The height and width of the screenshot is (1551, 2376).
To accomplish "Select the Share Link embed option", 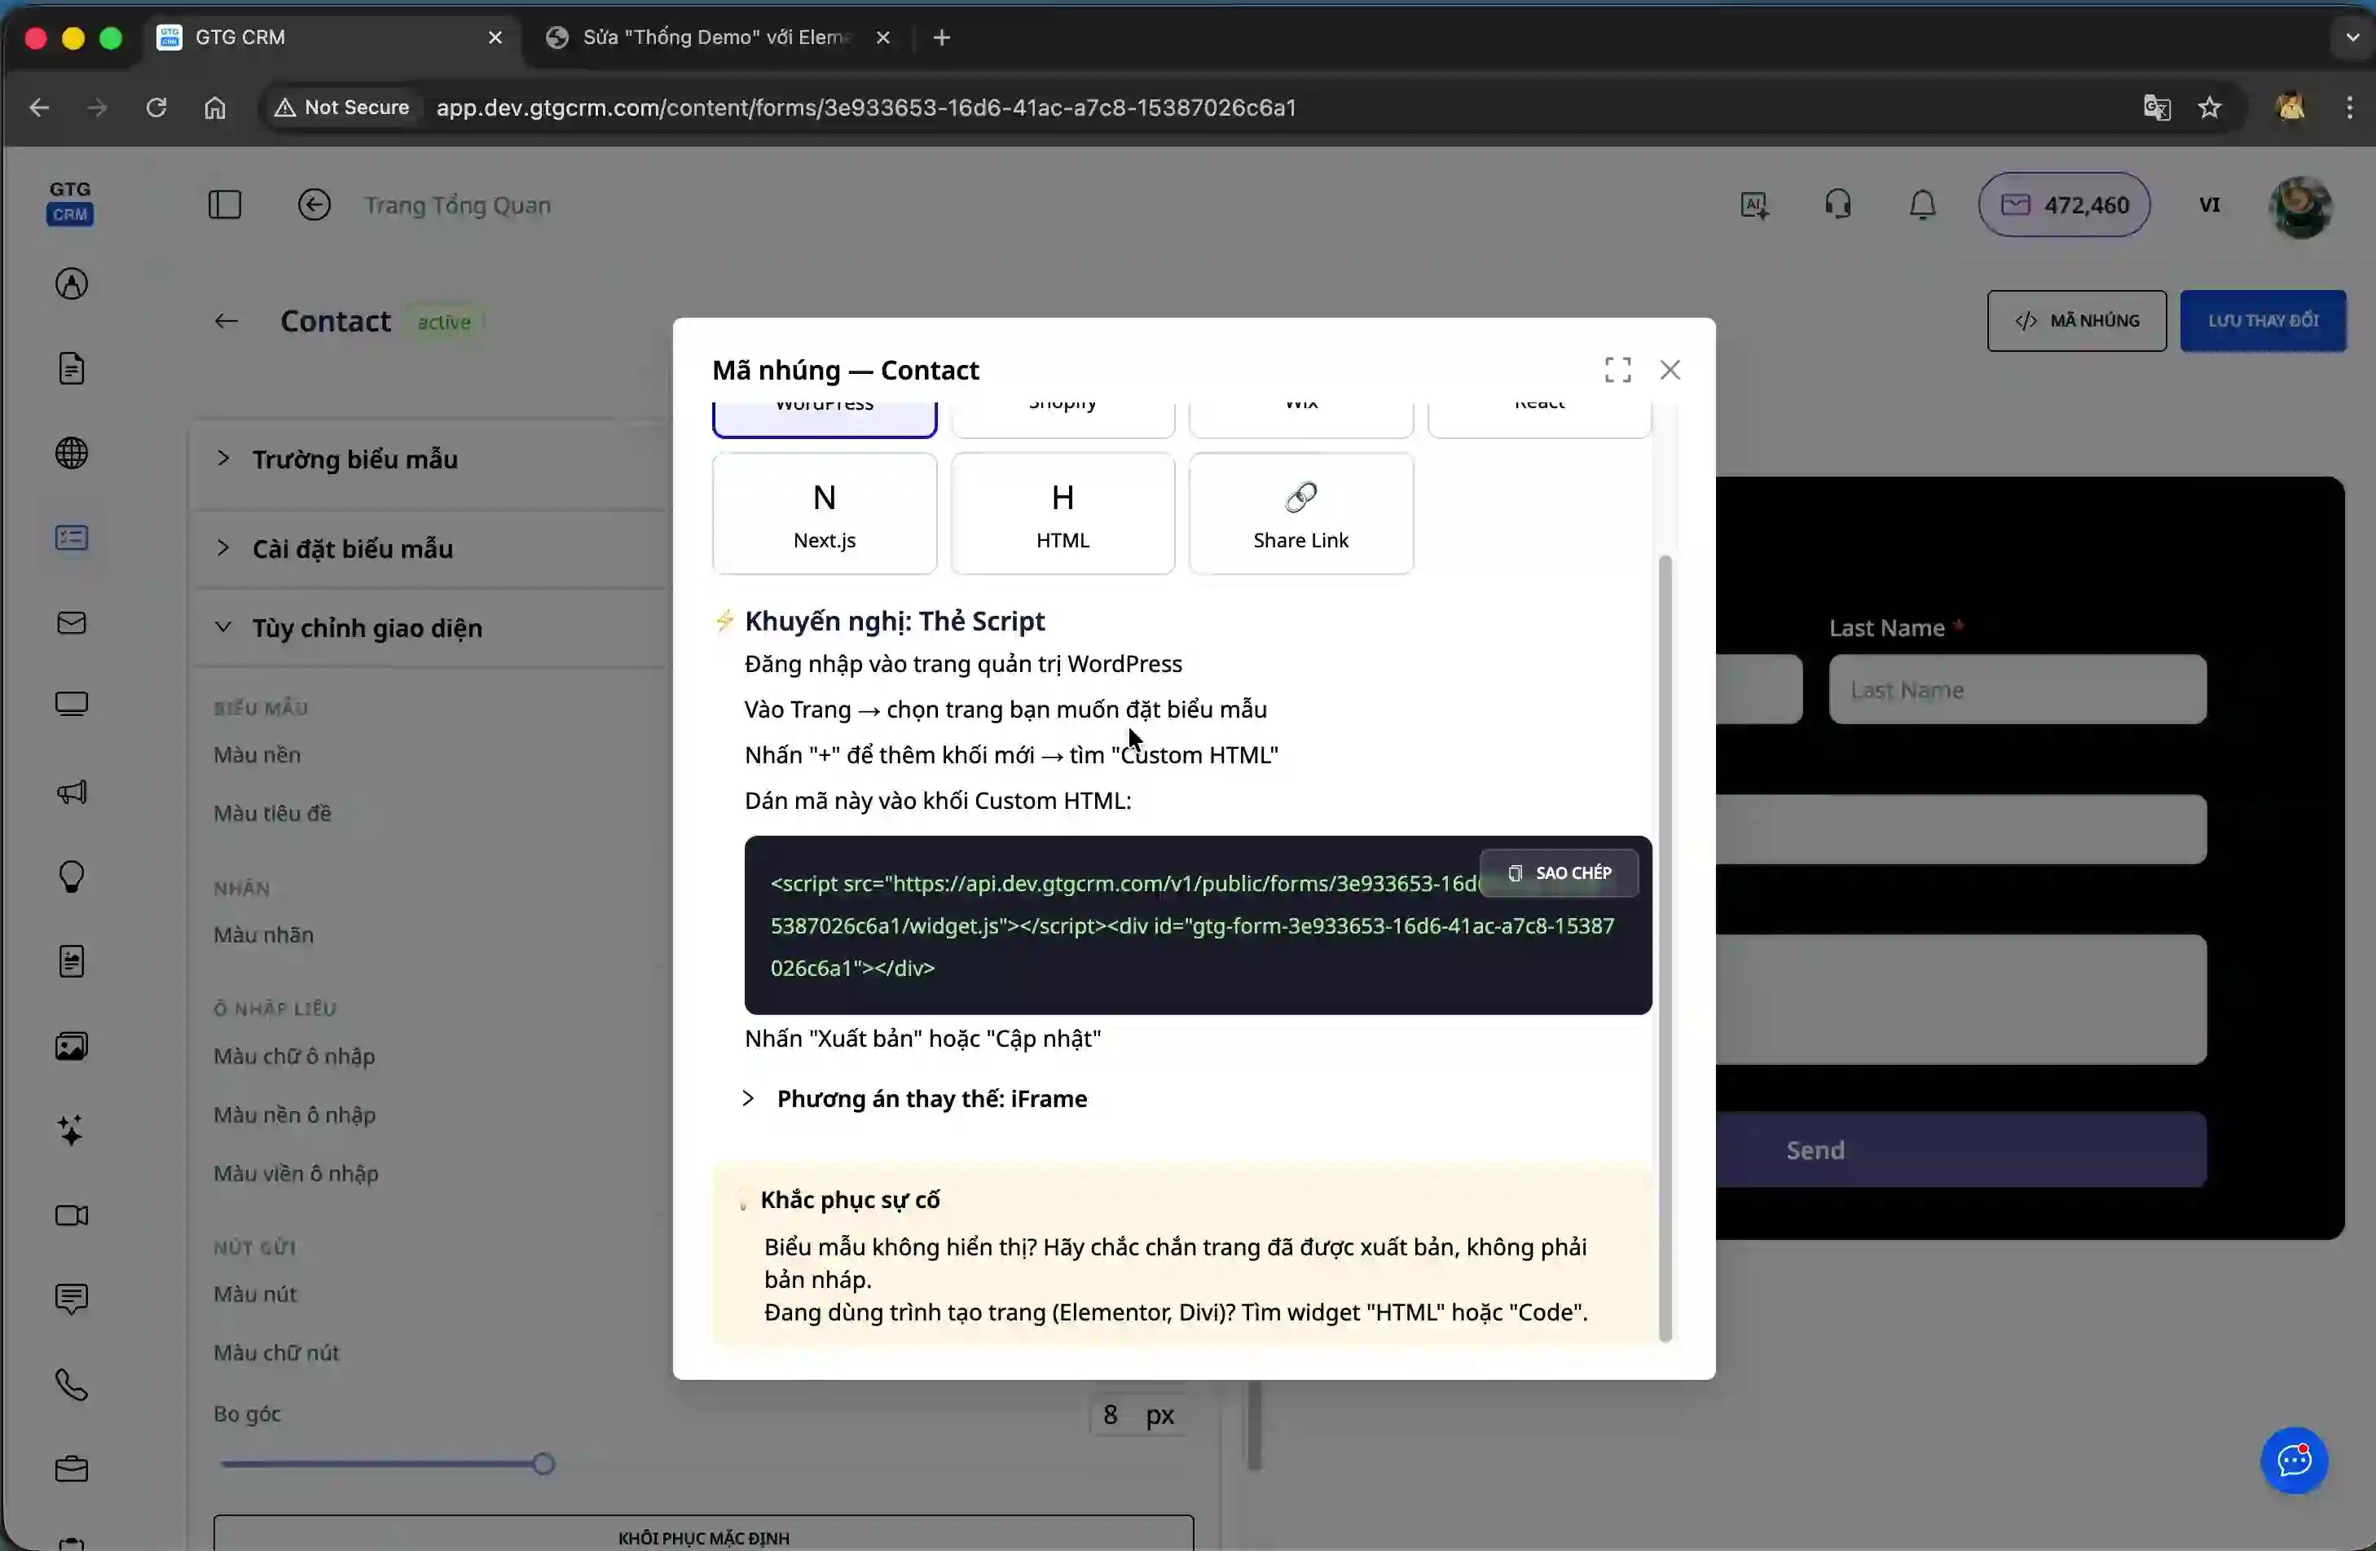I will [x=1300, y=513].
